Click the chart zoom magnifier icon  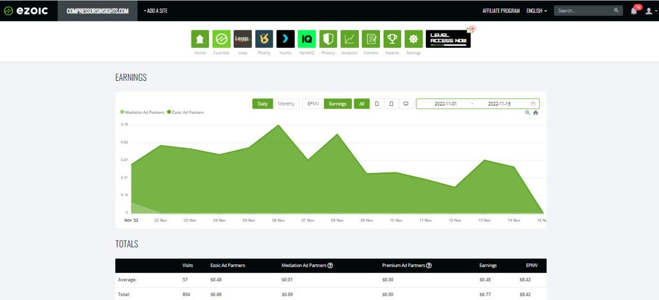pos(527,113)
